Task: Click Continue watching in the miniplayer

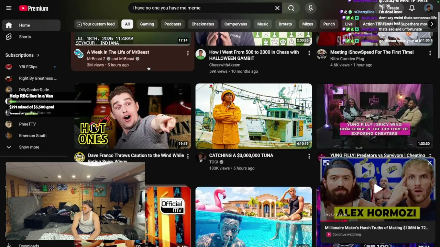Action: point(346,234)
